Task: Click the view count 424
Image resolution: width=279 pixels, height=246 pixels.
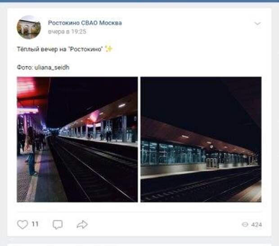Action: coord(256,225)
